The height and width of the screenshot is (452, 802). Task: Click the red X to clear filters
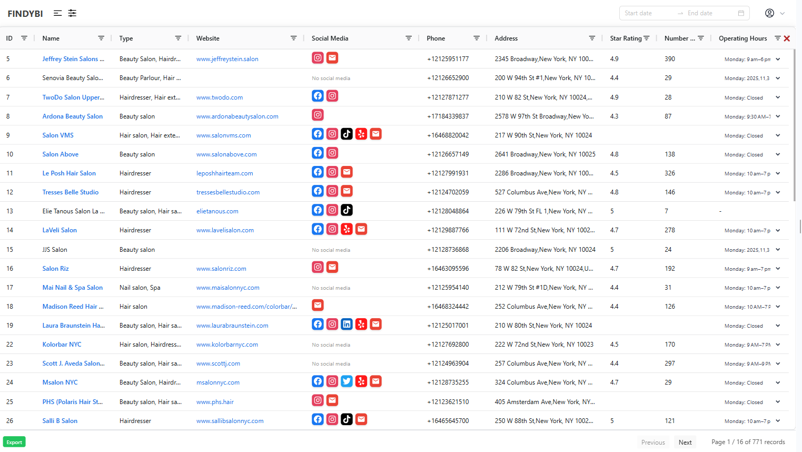click(x=787, y=38)
